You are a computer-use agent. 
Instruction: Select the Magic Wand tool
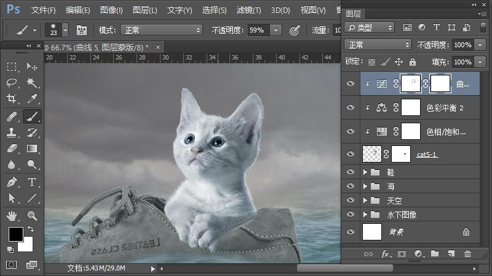click(x=32, y=83)
